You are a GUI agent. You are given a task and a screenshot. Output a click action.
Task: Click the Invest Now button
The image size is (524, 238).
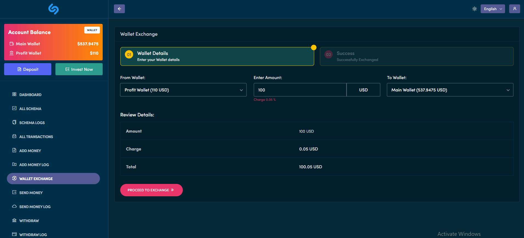(79, 69)
